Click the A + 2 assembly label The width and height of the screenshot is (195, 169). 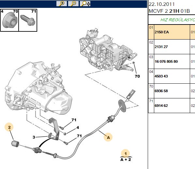pyautogui.click(x=126, y=160)
